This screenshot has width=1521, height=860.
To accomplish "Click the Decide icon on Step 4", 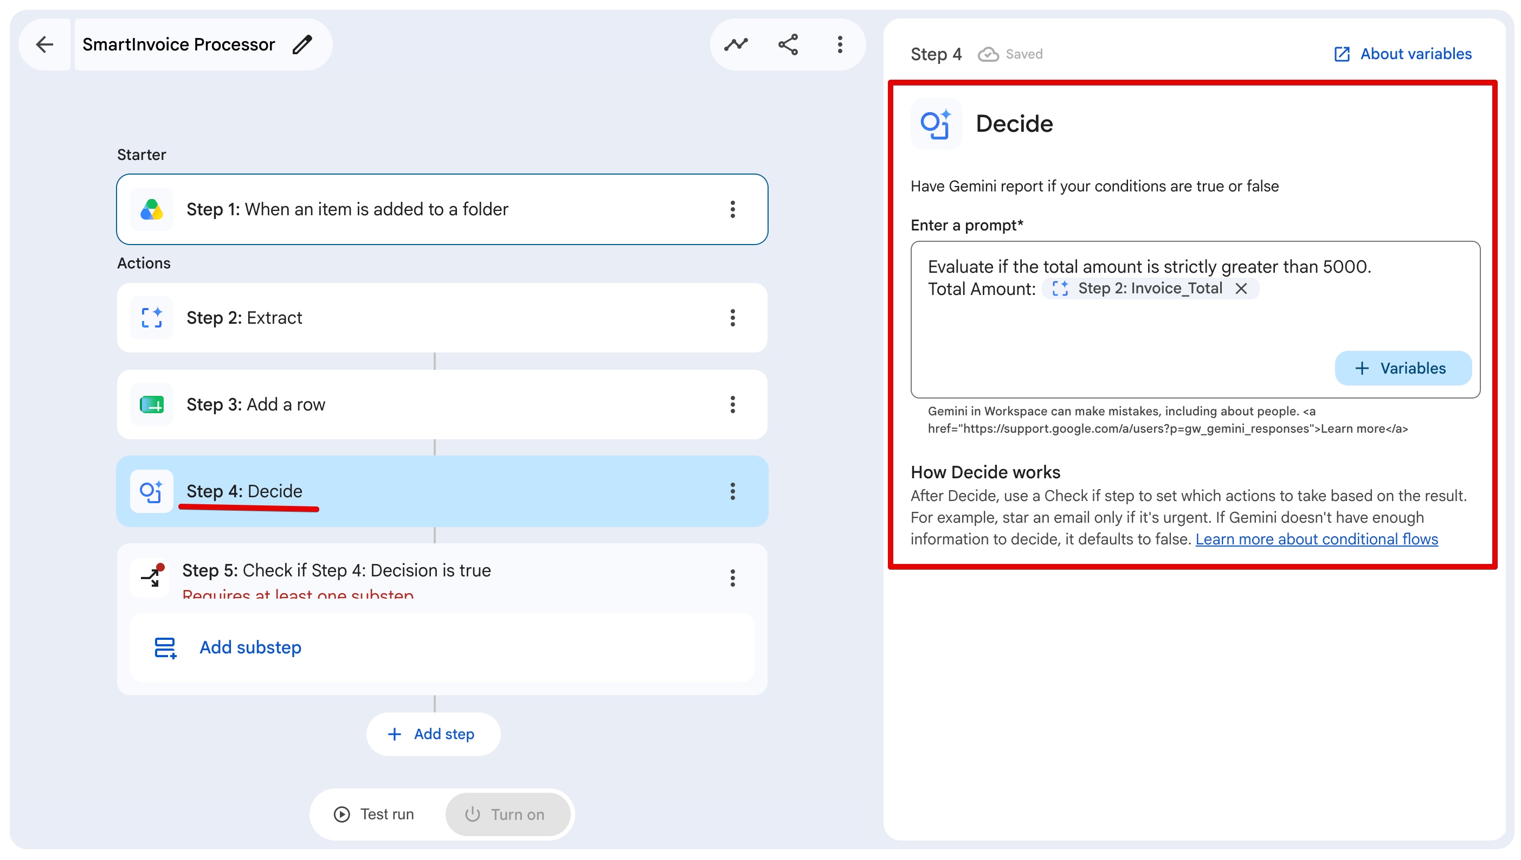I will pyautogui.click(x=152, y=491).
